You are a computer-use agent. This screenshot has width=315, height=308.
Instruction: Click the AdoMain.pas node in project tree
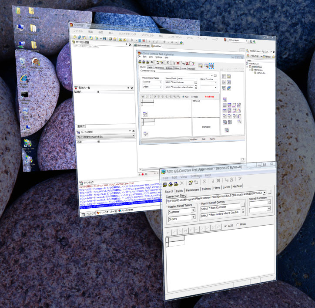(x=258, y=70)
